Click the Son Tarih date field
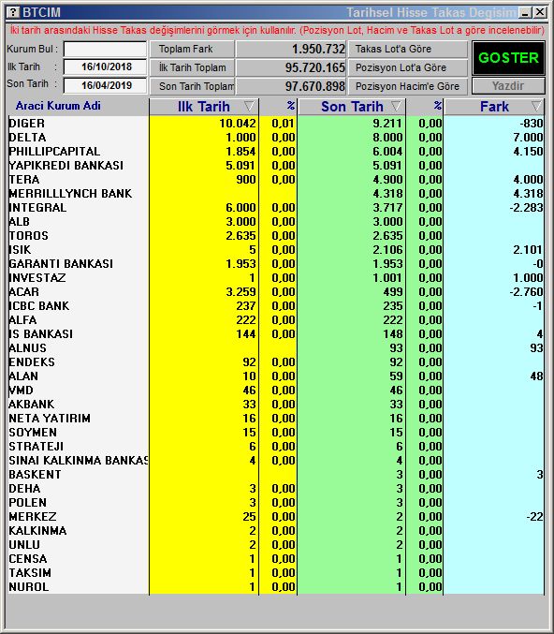554x634 pixels. pos(105,86)
